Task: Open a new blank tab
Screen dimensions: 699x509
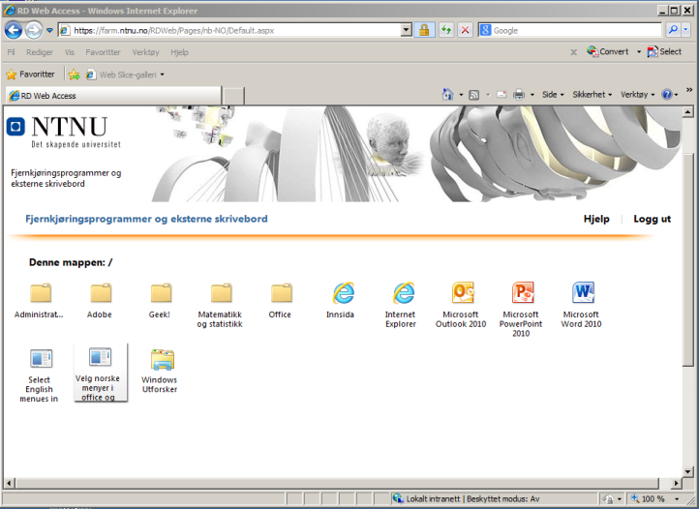Action: point(233,96)
